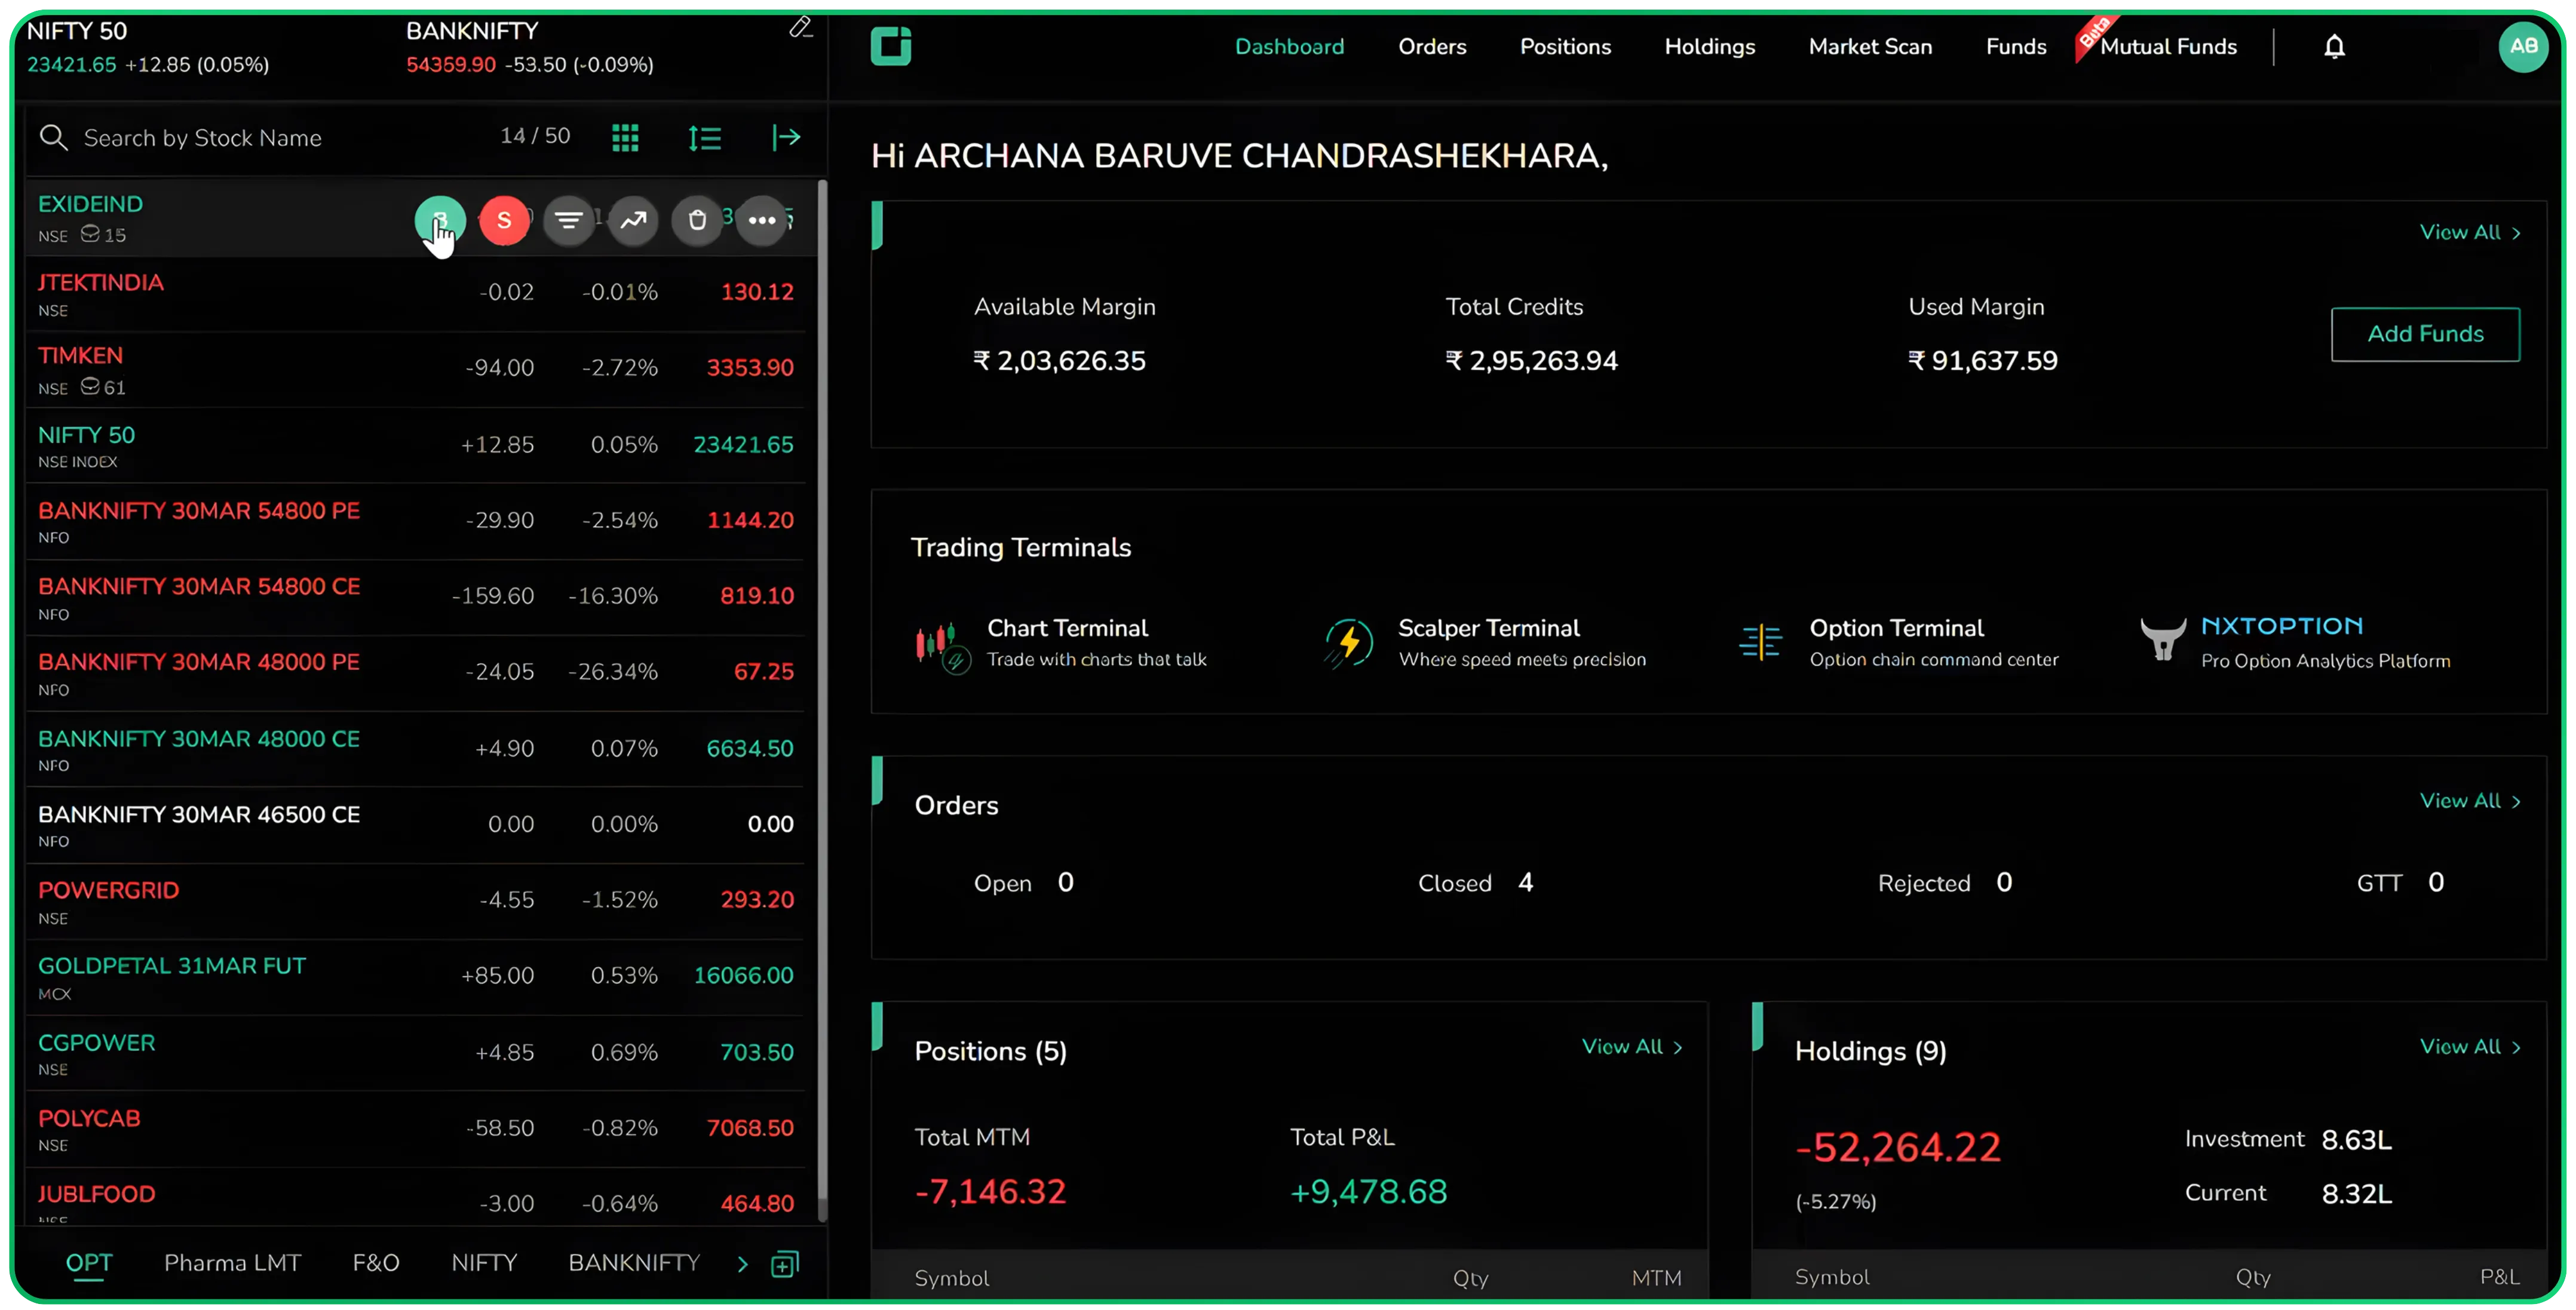Screen dimensions: 2576x1310
Task: Click the notification bell
Action: click(x=2334, y=46)
